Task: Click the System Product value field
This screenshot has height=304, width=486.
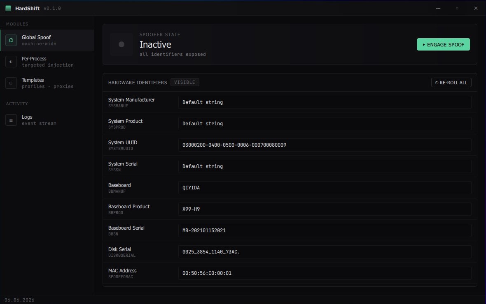Action: [x=325, y=123]
